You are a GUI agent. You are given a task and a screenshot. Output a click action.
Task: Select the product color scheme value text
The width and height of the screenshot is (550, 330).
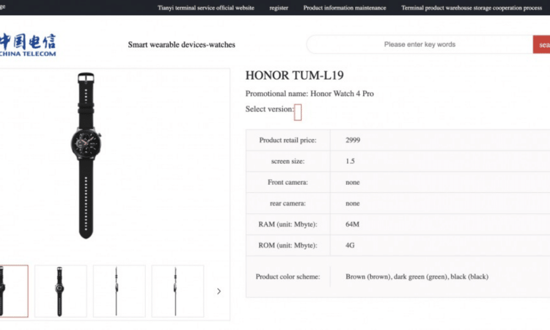417,276
